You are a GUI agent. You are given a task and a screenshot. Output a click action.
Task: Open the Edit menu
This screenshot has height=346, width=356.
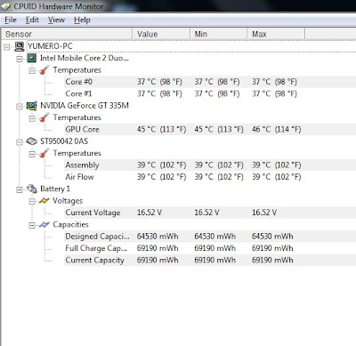pos(32,20)
